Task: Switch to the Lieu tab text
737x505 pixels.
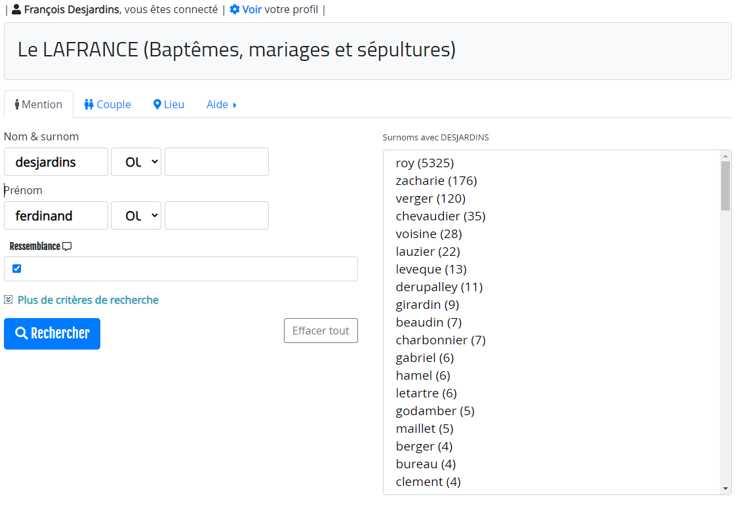Action: tap(174, 104)
